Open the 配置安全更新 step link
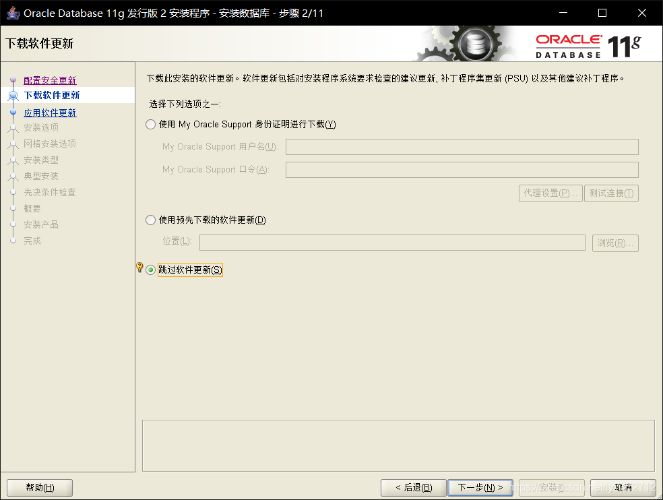The height and width of the screenshot is (500, 663). (50, 80)
